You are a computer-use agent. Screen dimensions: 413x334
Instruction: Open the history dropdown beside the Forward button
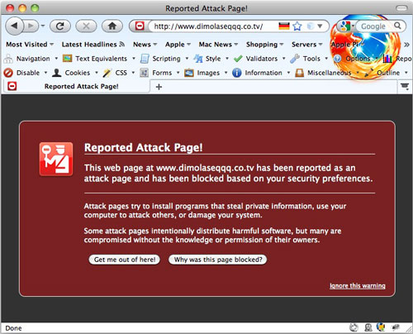(43, 26)
